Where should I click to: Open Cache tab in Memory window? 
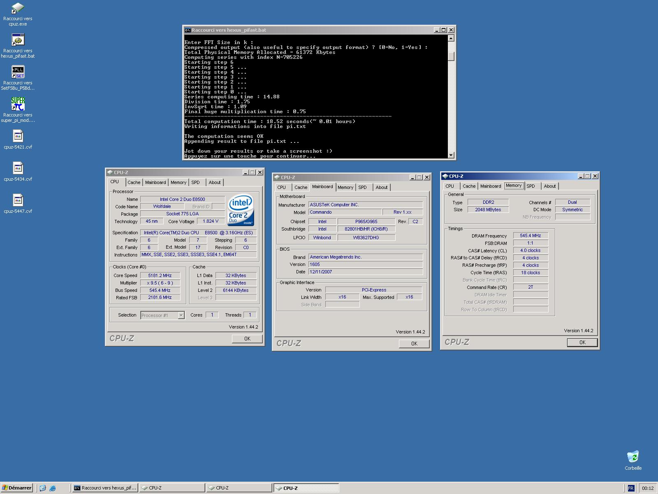[x=469, y=186]
